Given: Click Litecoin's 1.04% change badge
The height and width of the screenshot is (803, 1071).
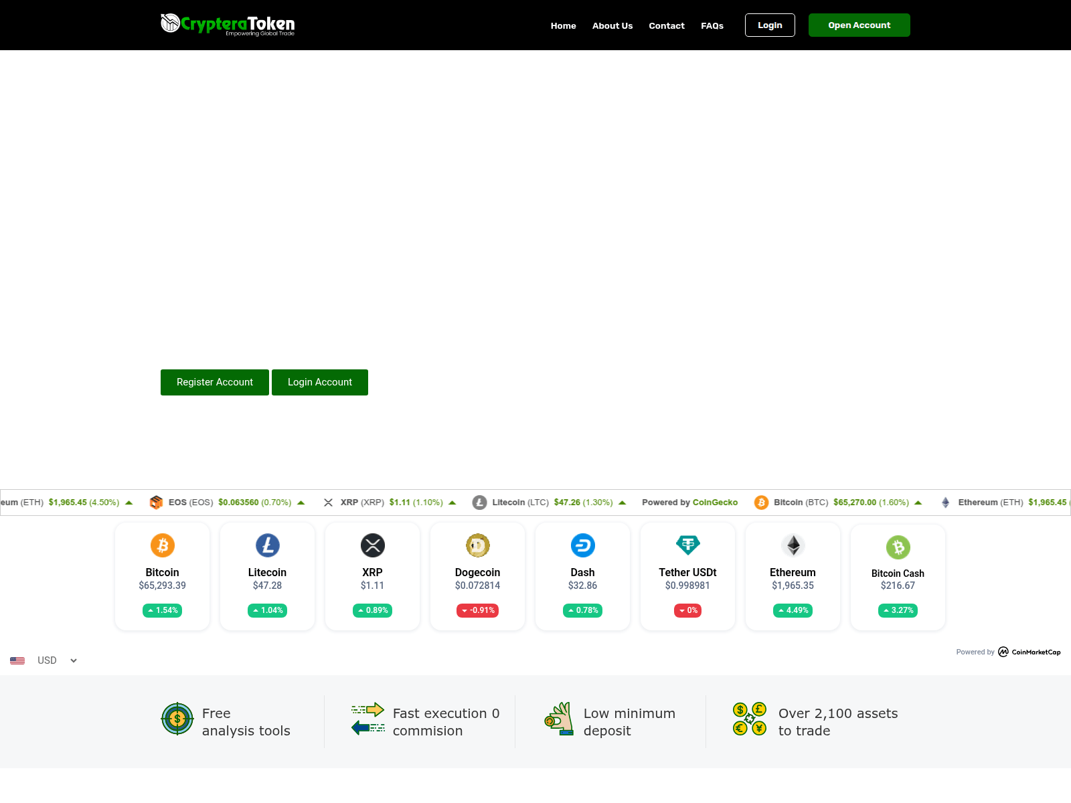Looking at the screenshot, I should [x=268, y=610].
